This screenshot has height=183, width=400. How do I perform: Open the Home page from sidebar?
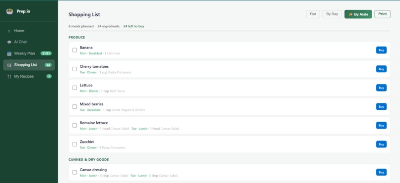(x=29, y=31)
